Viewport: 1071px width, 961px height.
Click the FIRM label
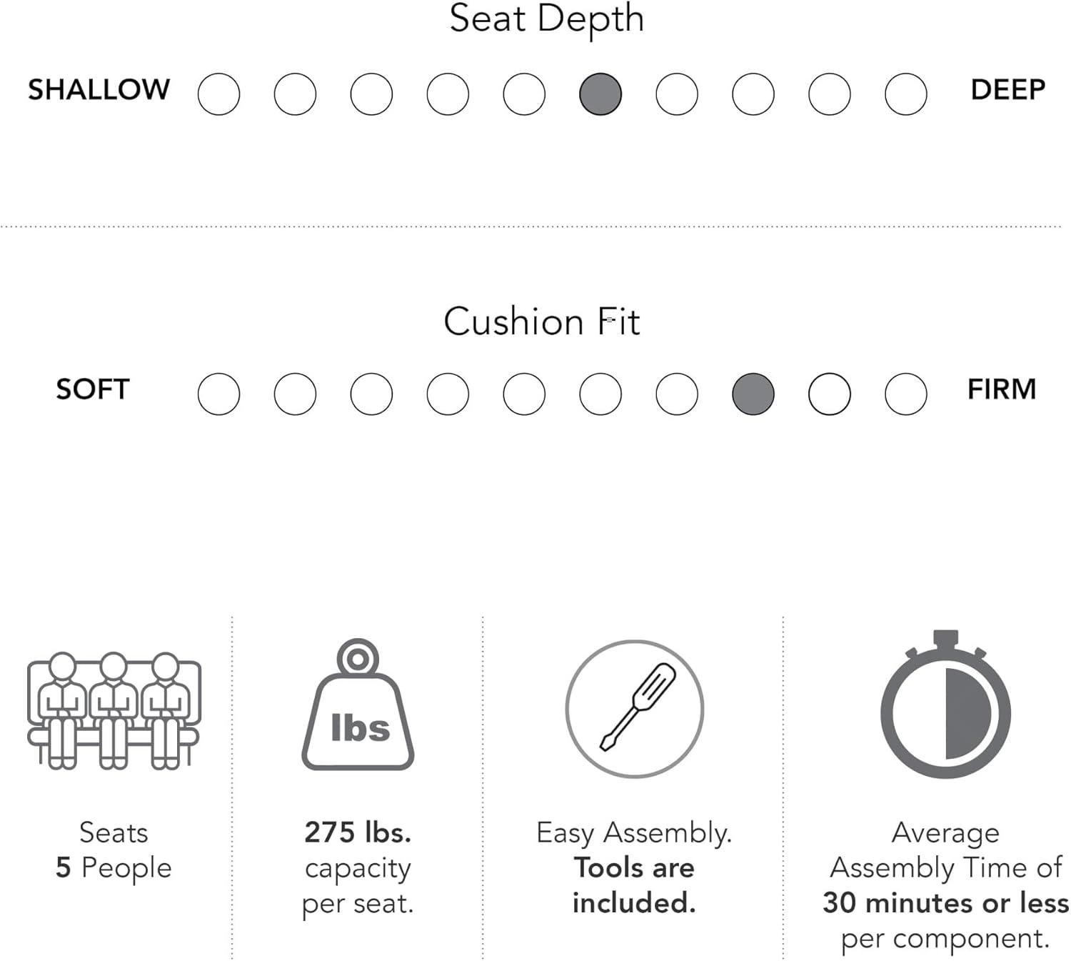click(x=1002, y=389)
